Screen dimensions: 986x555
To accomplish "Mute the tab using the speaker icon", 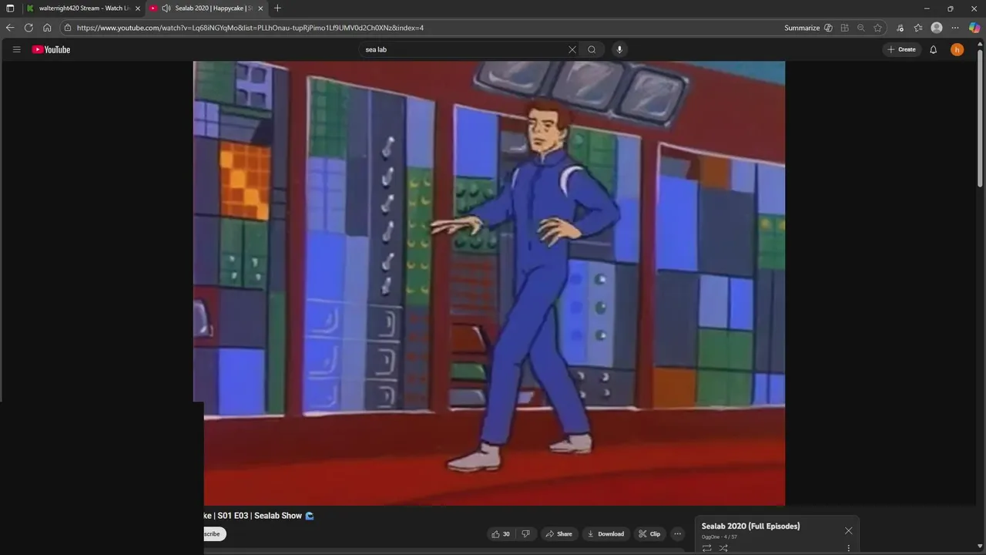I will (x=166, y=8).
